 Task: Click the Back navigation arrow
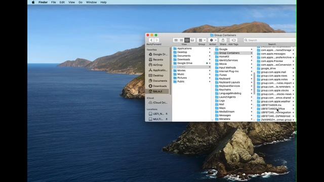pyautogui.click(x=151, y=40)
